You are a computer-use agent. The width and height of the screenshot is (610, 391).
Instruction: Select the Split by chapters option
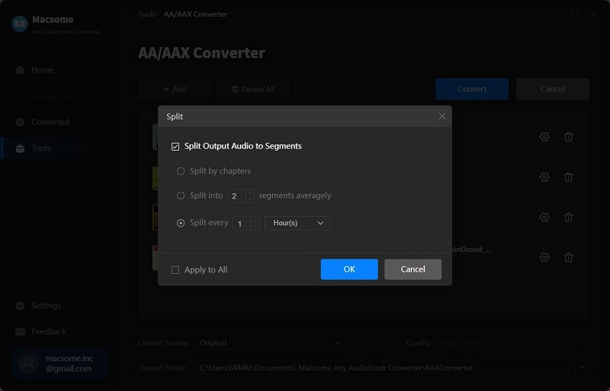point(181,171)
